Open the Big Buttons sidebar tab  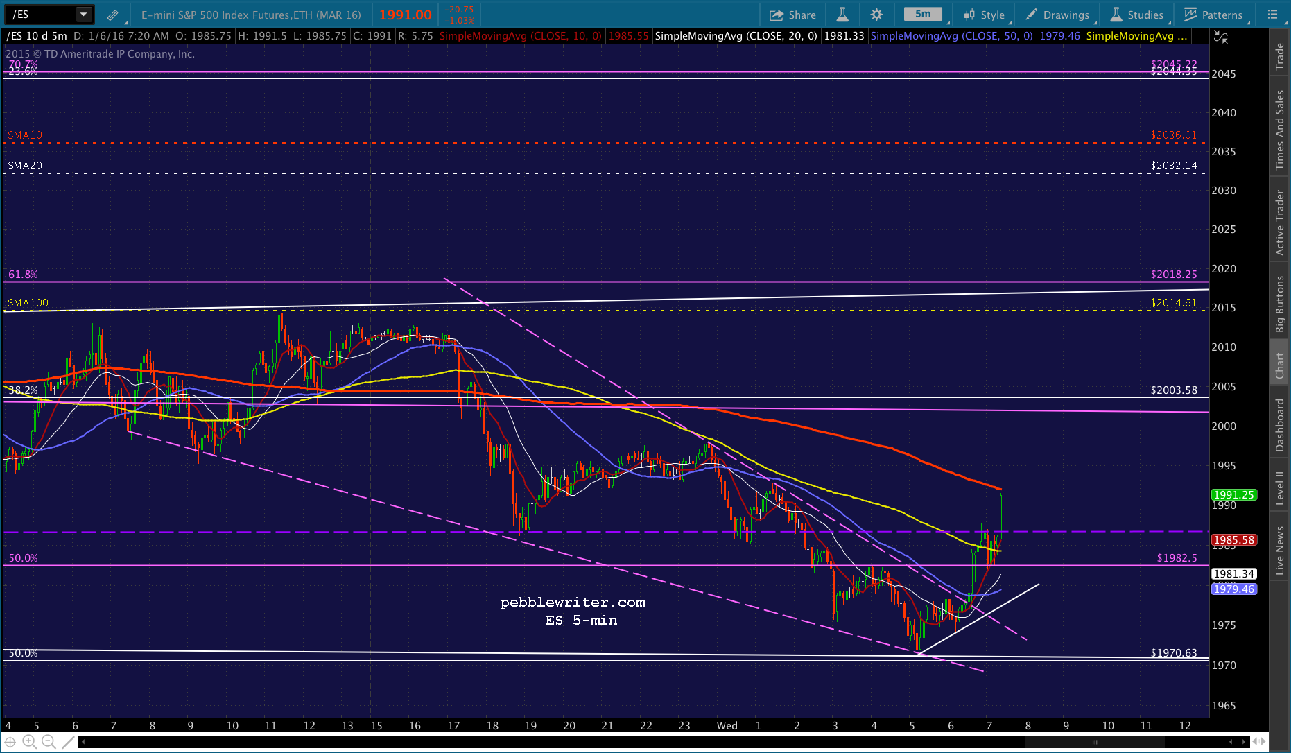(x=1280, y=304)
